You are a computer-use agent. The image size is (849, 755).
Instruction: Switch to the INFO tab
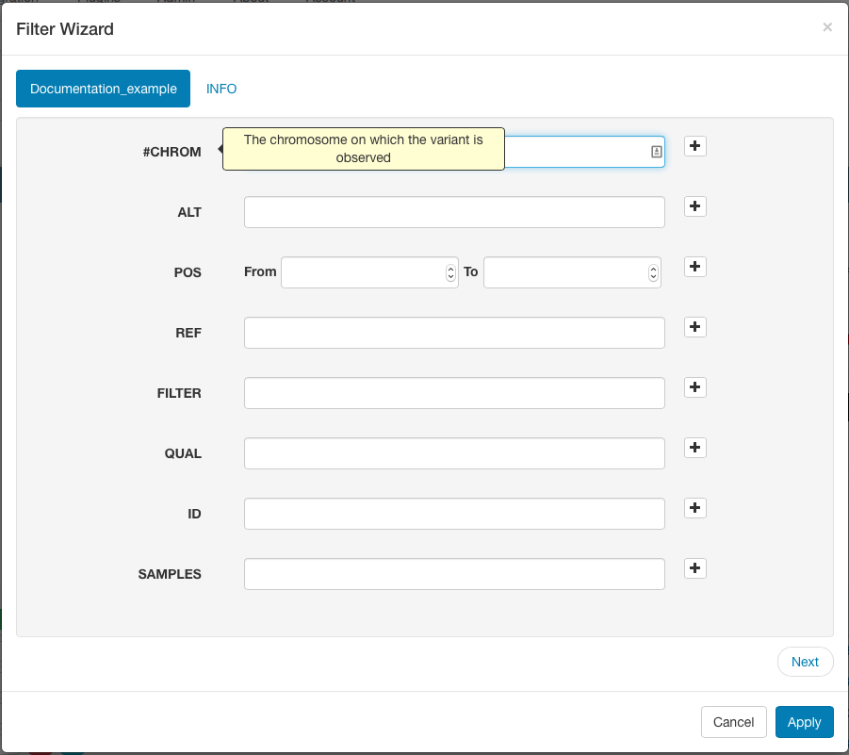point(221,89)
